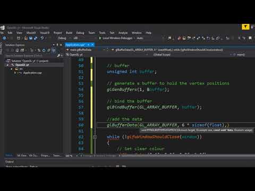
Task: Open the View menu
Action: 19,33
